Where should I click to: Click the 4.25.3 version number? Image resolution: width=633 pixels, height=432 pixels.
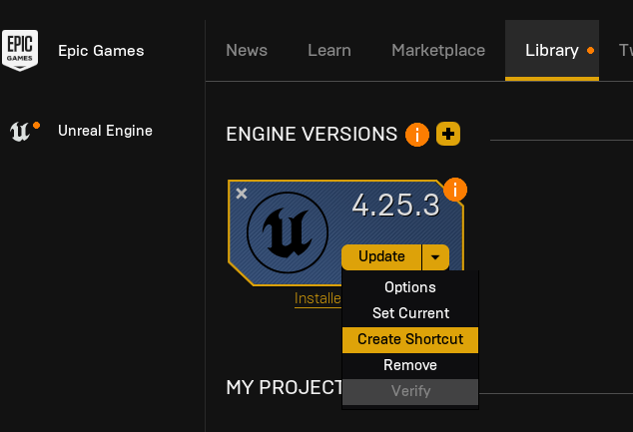(x=395, y=206)
